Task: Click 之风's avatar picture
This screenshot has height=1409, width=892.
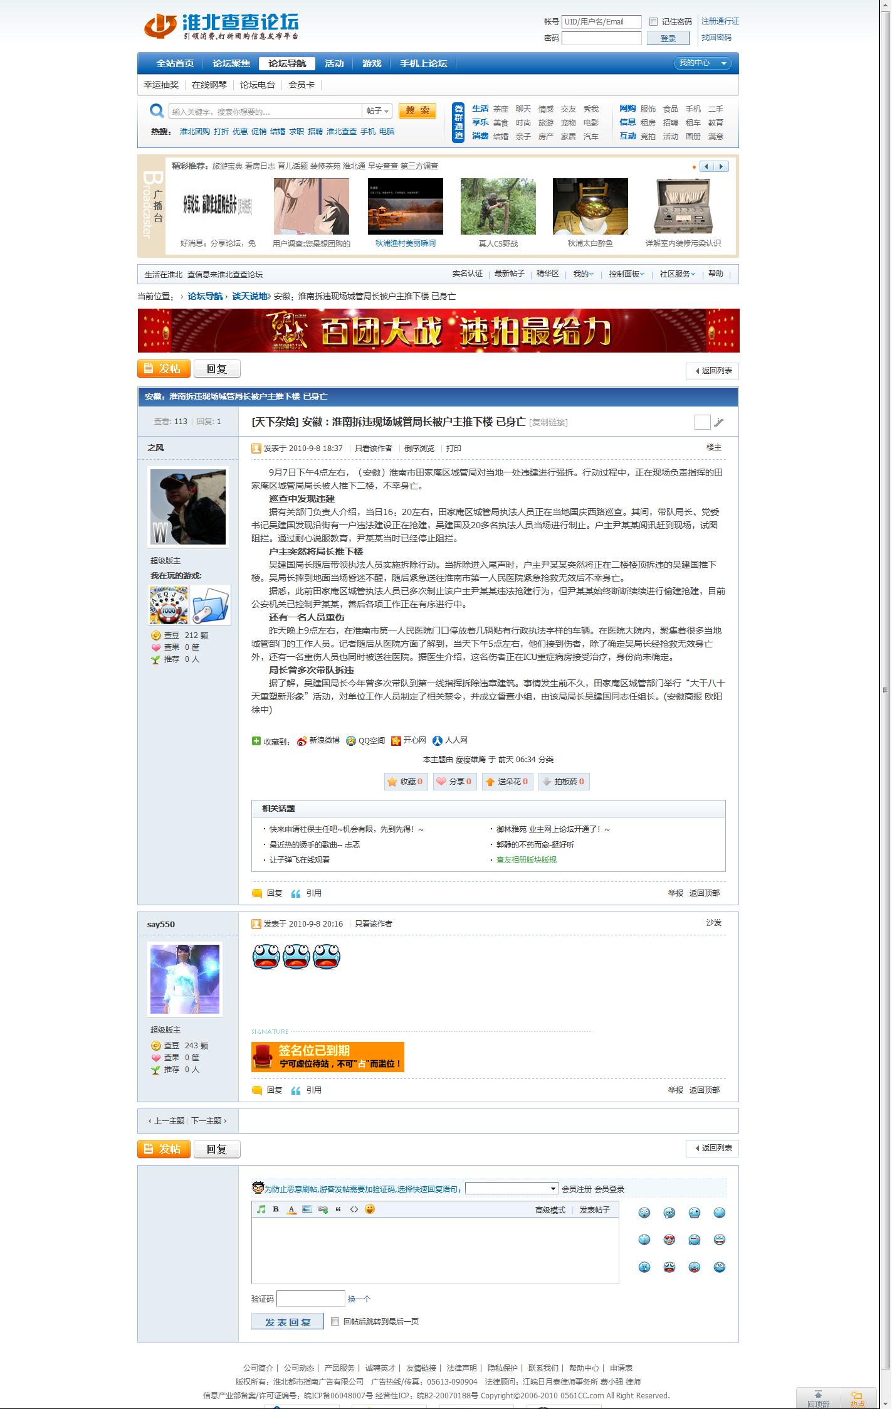Action: 188,507
